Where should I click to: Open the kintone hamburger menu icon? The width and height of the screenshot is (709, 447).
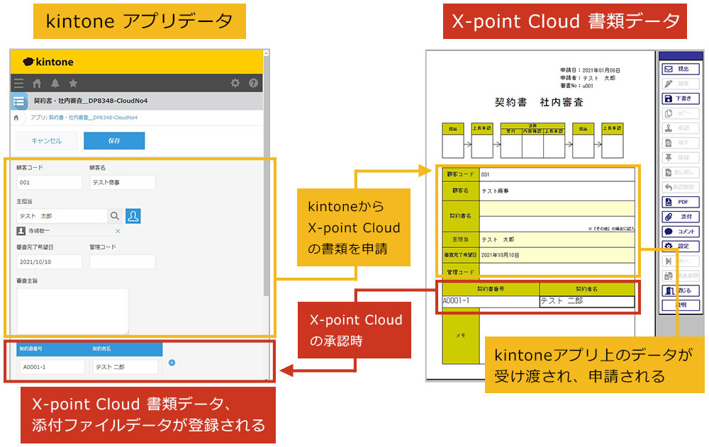pyautogui.click(x=18, y=83)
